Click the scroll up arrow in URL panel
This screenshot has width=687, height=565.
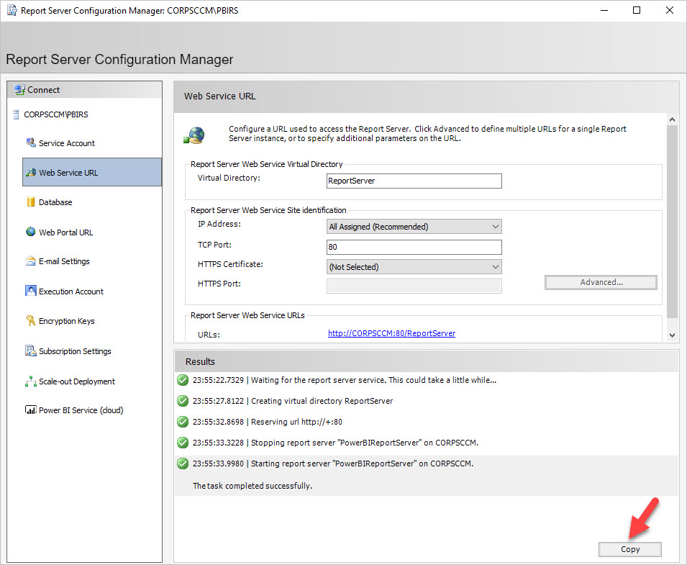point(672,119)
